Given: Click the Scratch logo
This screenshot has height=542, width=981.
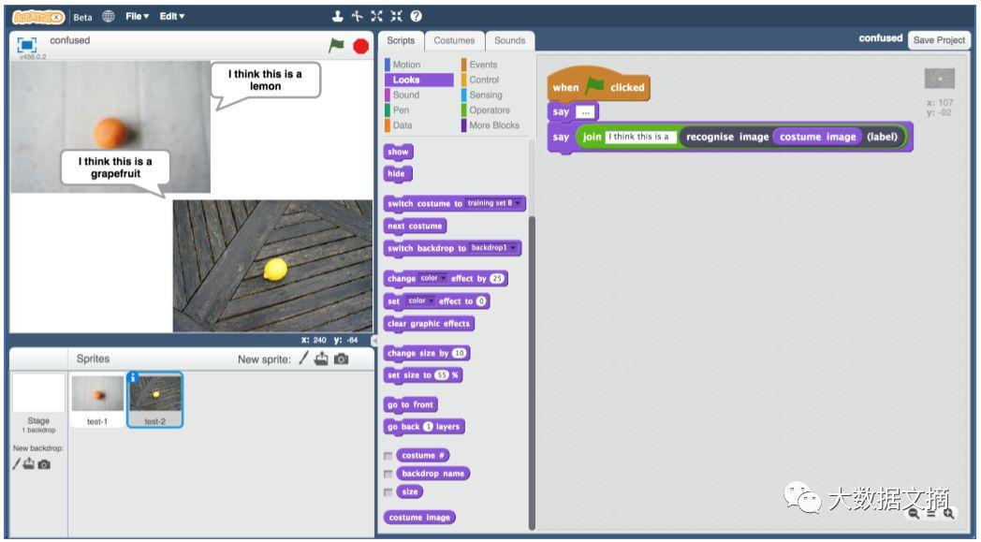Looking at the screenshot, I should click(x=38, y=17).
